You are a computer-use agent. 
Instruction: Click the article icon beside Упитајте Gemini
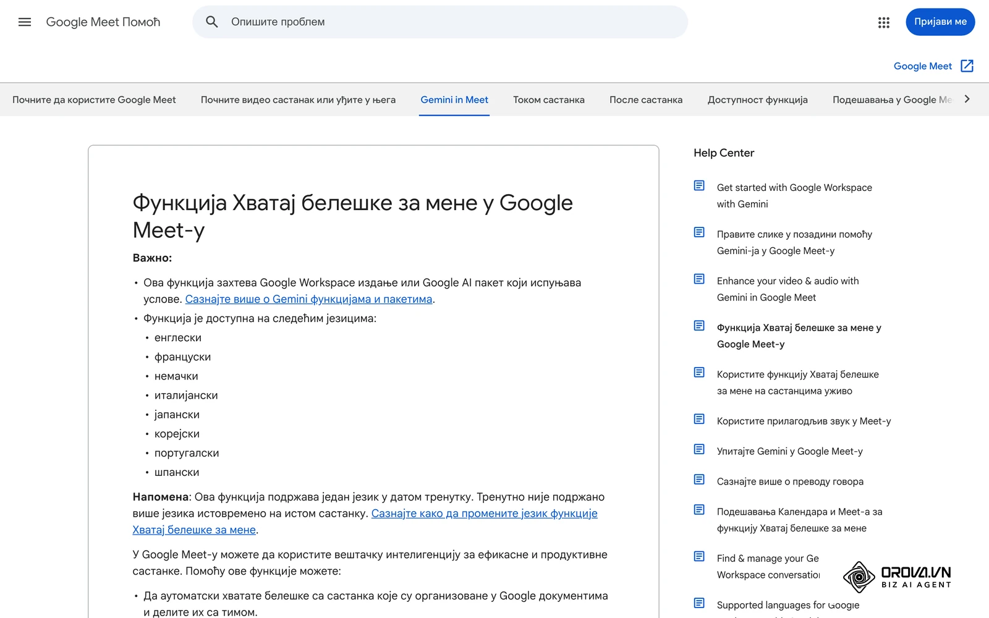click(699, 449)
